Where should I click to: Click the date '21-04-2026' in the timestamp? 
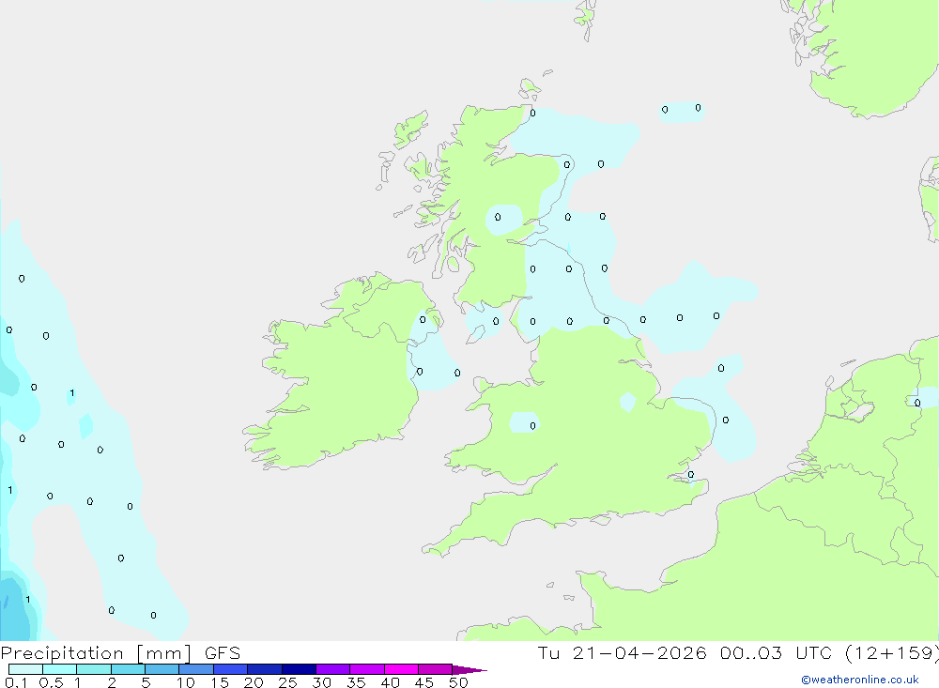coord(639,653)
